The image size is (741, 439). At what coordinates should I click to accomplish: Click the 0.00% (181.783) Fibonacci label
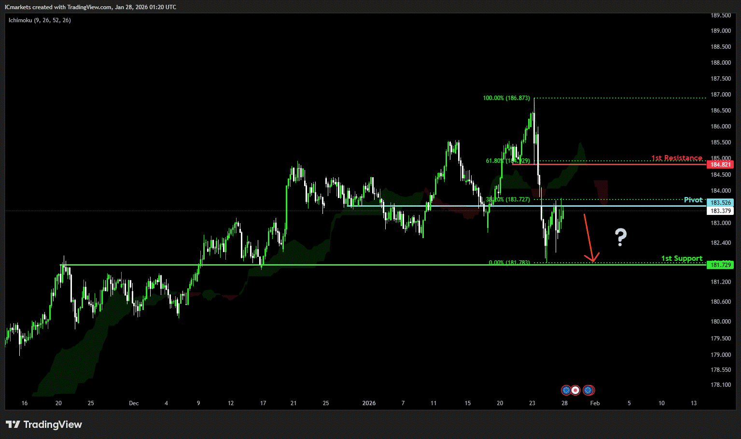[509, 263]
